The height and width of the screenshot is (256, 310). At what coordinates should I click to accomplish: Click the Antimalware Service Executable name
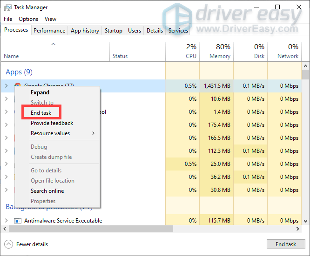click(x=63, y=221)
